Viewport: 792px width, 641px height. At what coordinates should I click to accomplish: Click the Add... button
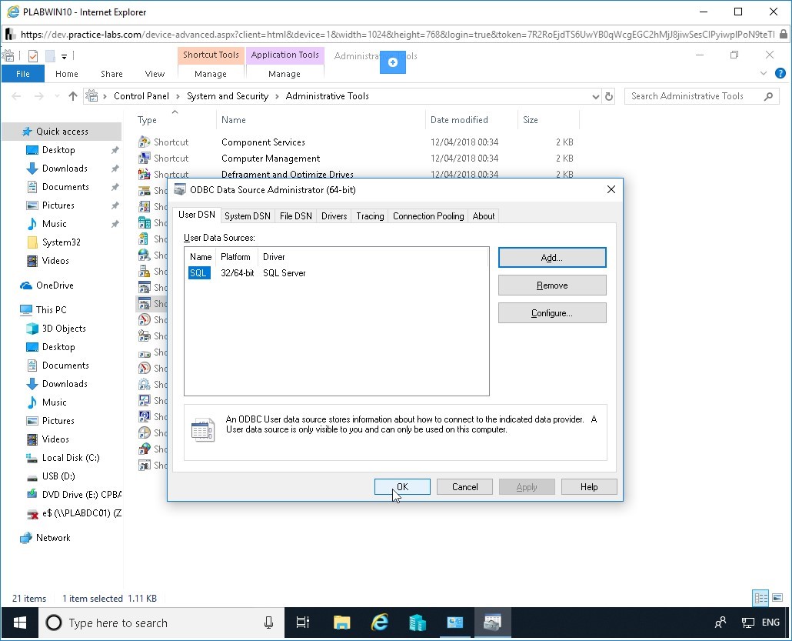click(552, 257)
